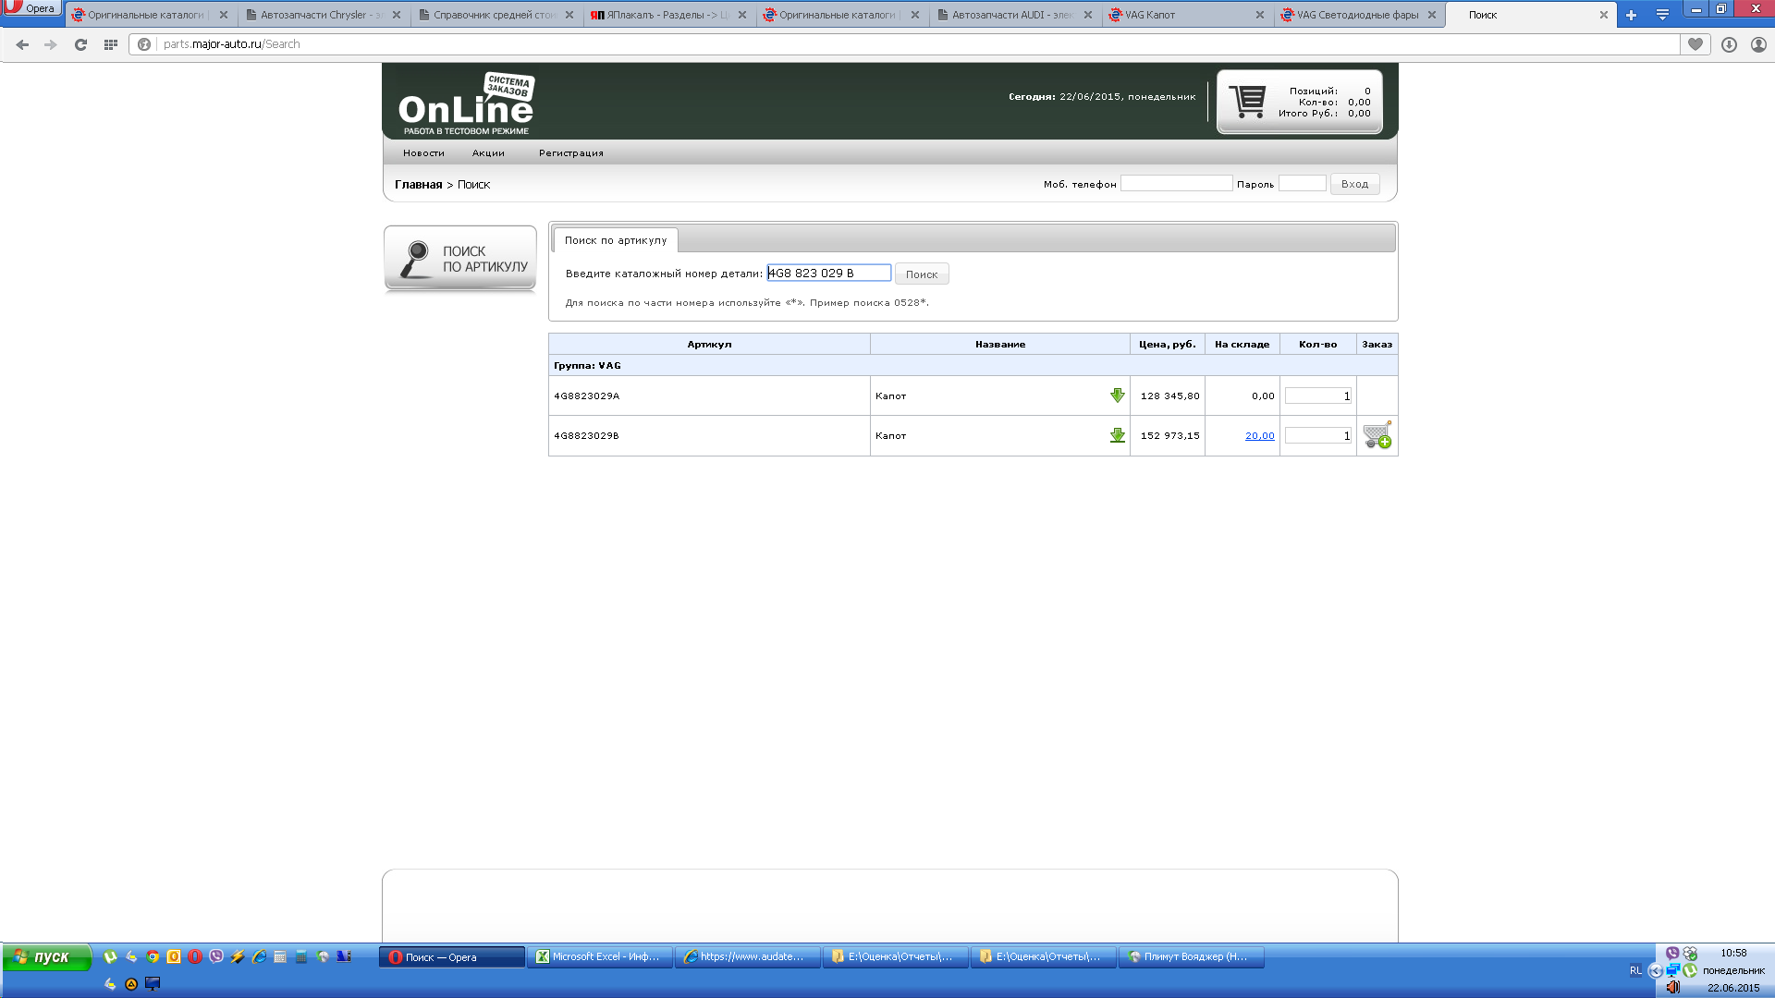This screenshot has height=998, width=1775.
Task: Switch to the VAG Светодиодные фары tab
Action: [1359, 15]
